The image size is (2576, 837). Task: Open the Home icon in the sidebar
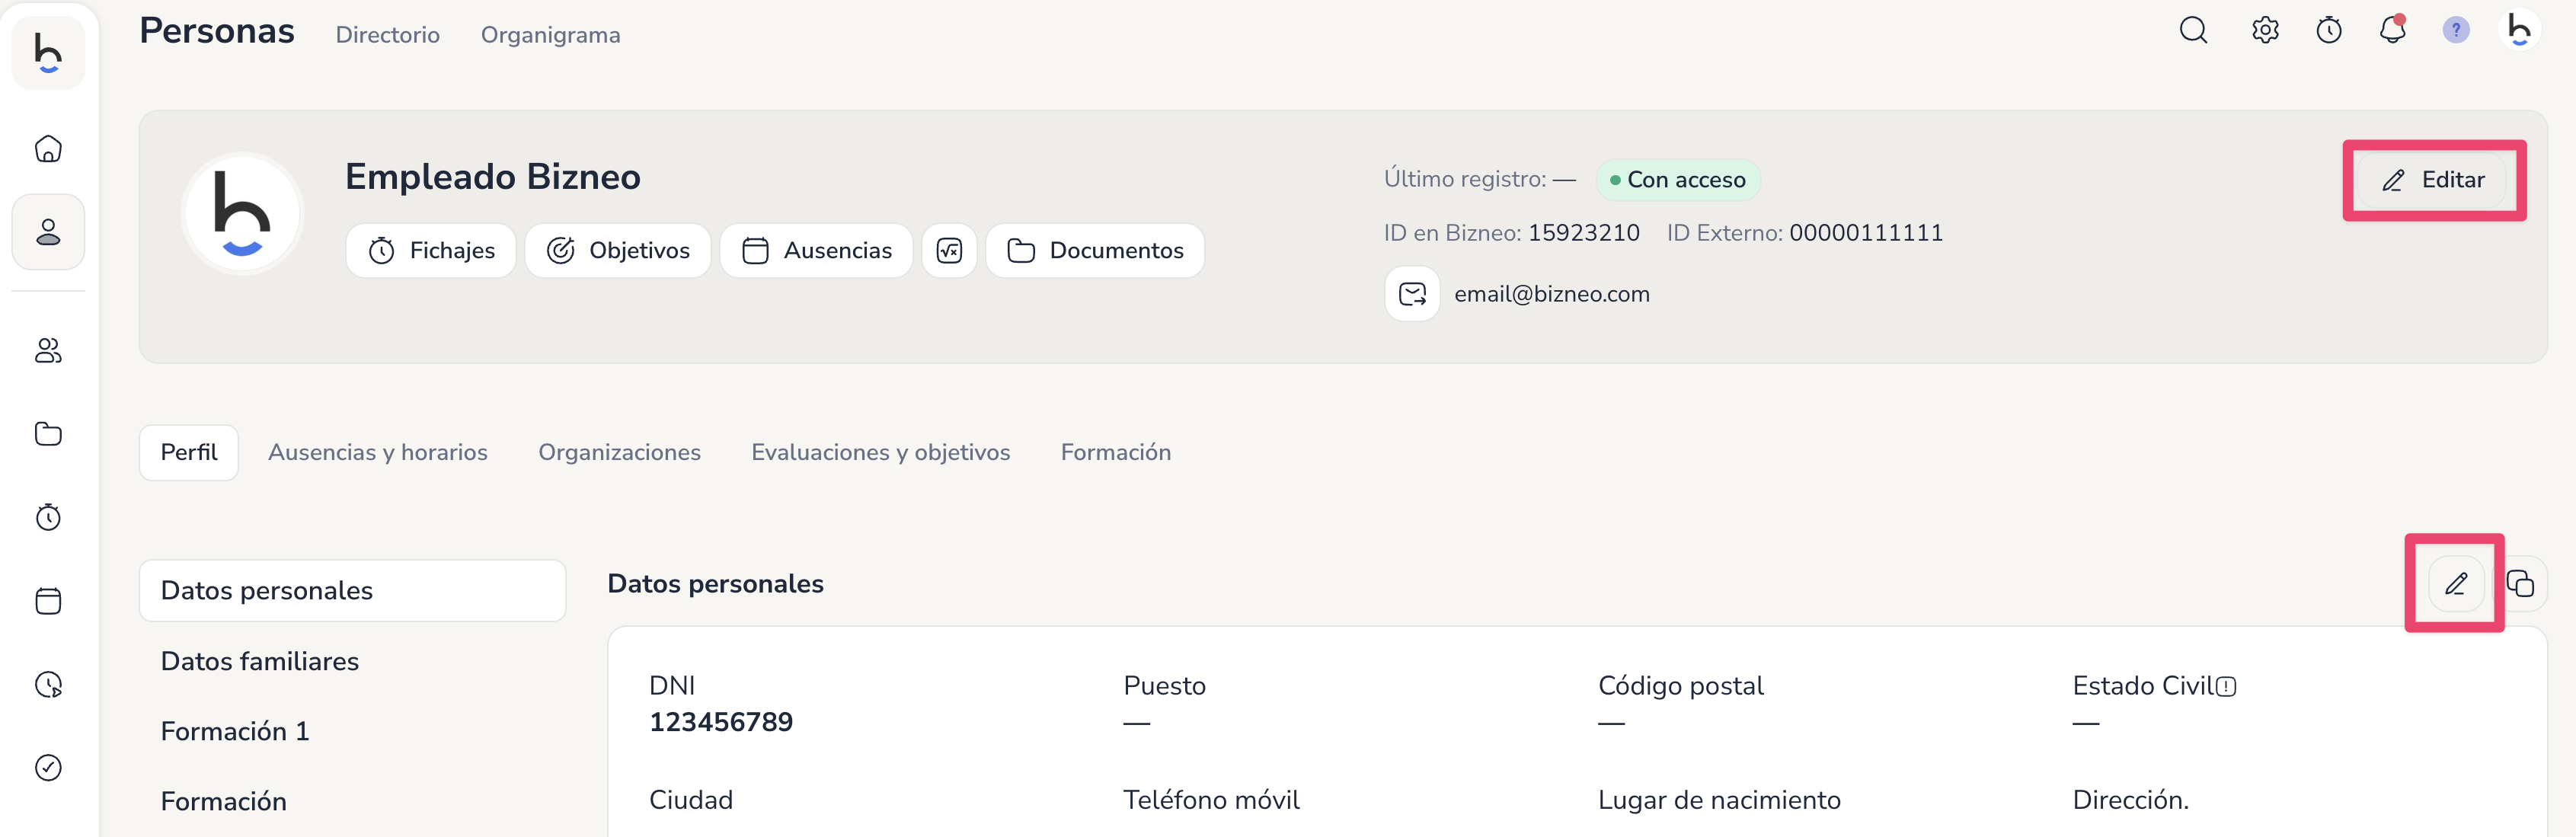point(48,149)
